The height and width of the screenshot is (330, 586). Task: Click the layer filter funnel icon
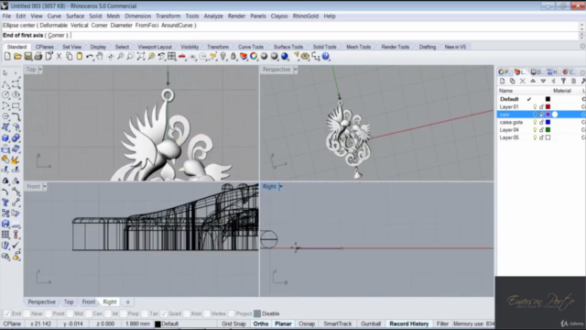coord(563,82)
